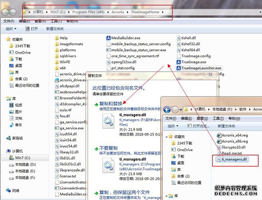Click Acronis breadcrumb segment in address bar

pos(118,12)
